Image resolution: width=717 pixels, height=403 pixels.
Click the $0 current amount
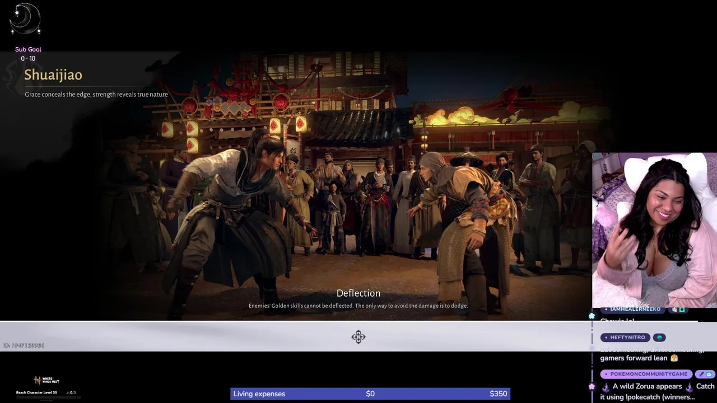(x=370, y=394)
